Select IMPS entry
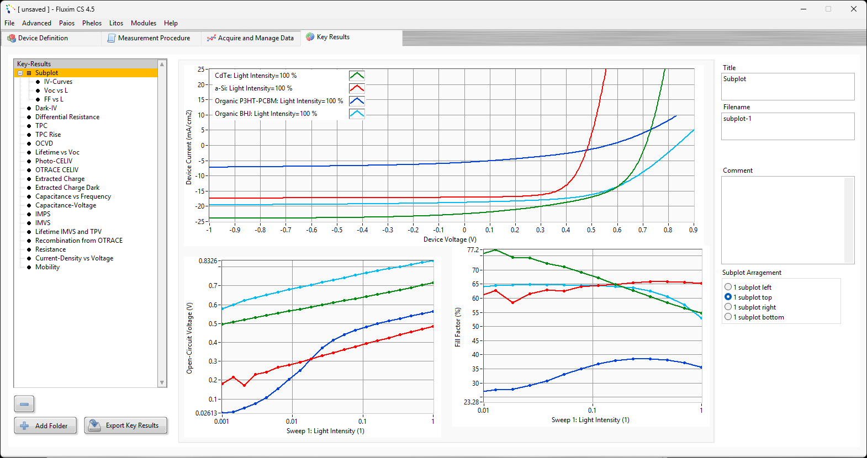 point(43,214)
